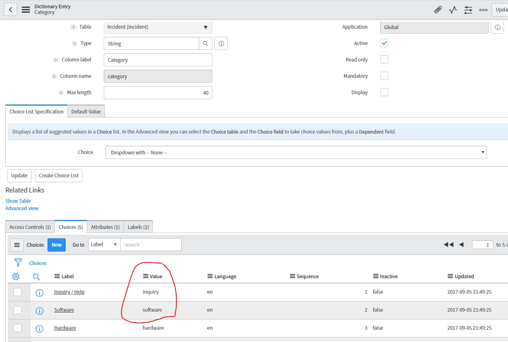Enable the Display checkbox
Viewport: 508px width, 342px height.
(x=384, y=92)
